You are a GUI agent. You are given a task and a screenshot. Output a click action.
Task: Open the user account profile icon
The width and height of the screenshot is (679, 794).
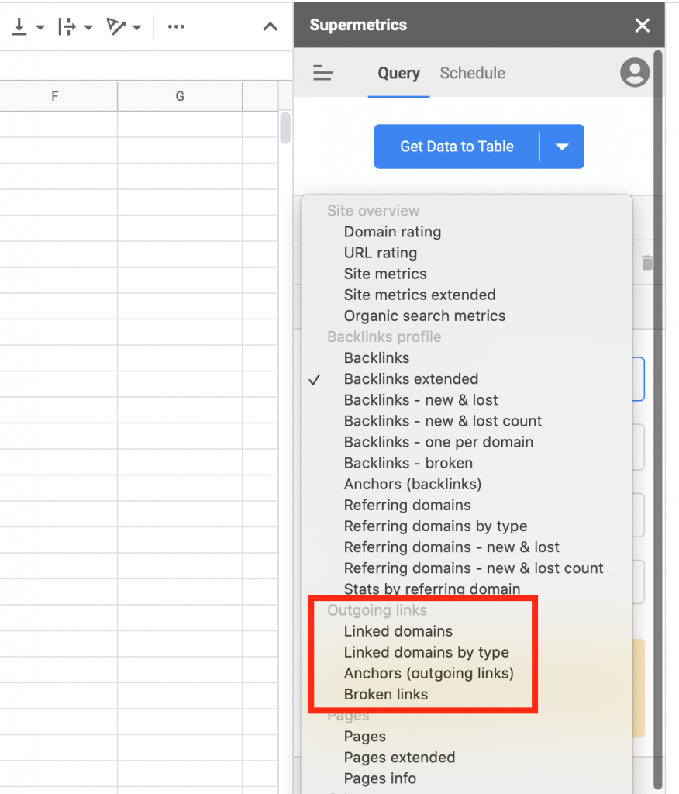[634, 73]
